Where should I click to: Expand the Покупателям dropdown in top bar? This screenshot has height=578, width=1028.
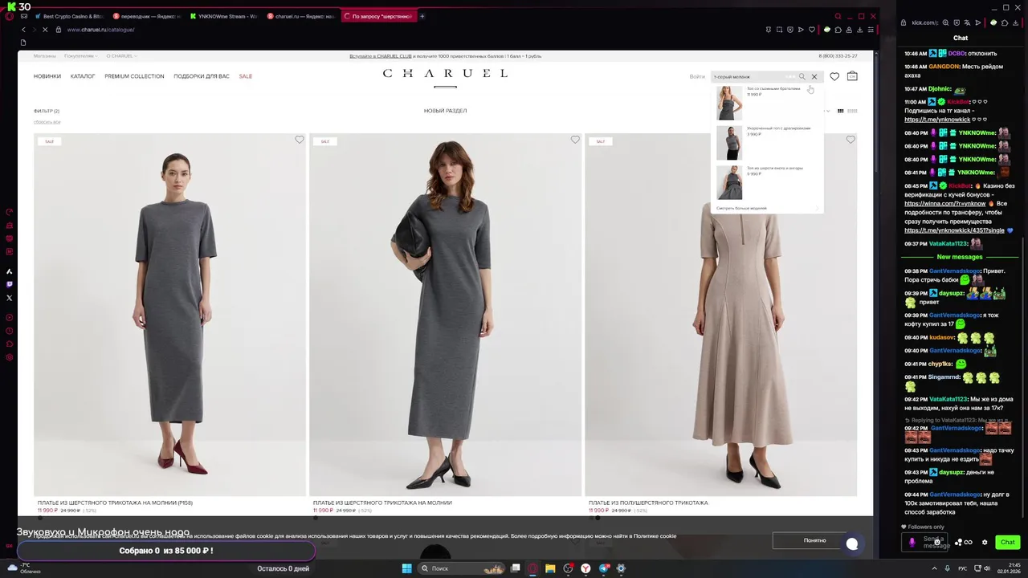(x=80, y=56)
